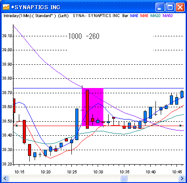The width and height of the screenshot is (187, 183).
Task: Click the 38.60 price axis label
Action: point(7,107)
